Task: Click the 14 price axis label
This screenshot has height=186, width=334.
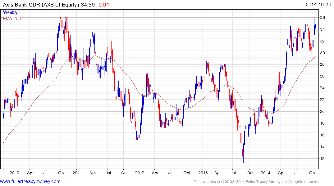Action: [x=323, y=147]
